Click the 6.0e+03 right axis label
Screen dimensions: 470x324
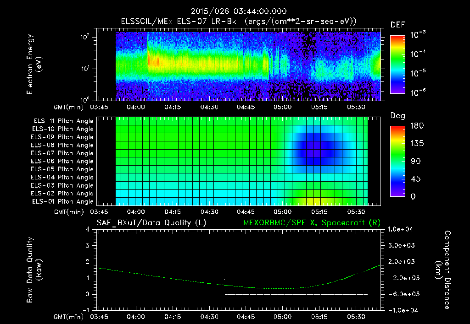coord(402,245)
